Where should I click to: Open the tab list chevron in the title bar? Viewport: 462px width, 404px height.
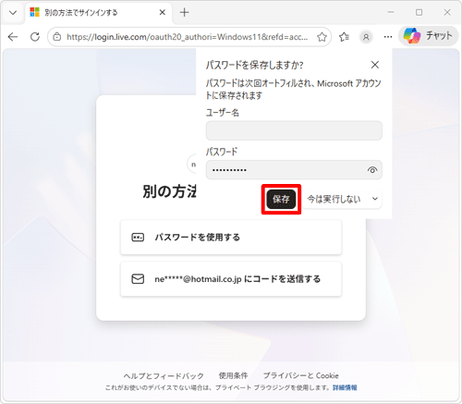tap(13, 13)
